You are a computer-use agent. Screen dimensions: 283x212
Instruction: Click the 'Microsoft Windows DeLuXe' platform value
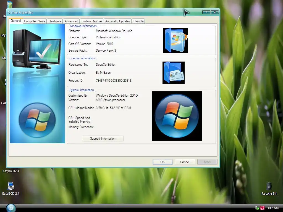click(x=114, y=31)
